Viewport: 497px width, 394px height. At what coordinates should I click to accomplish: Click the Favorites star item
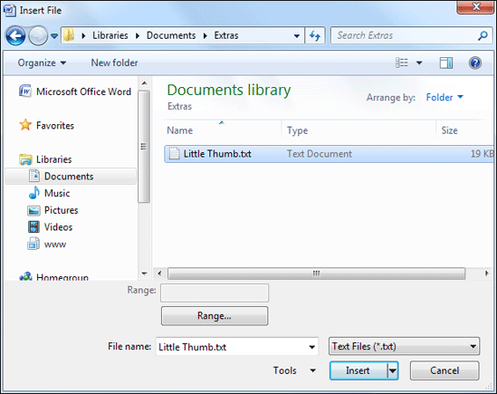pos(46,125)
